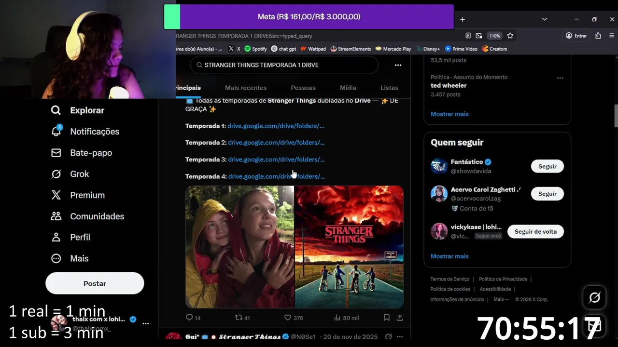This screenshot has height=347, width=618.
Task: Click Mostrar mais under Quem seguir
Action: click(x=449, y=256)
